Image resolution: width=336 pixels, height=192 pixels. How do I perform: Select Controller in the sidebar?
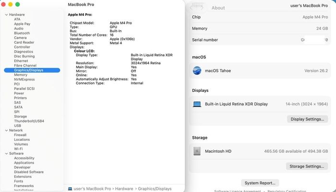point(22,47)
